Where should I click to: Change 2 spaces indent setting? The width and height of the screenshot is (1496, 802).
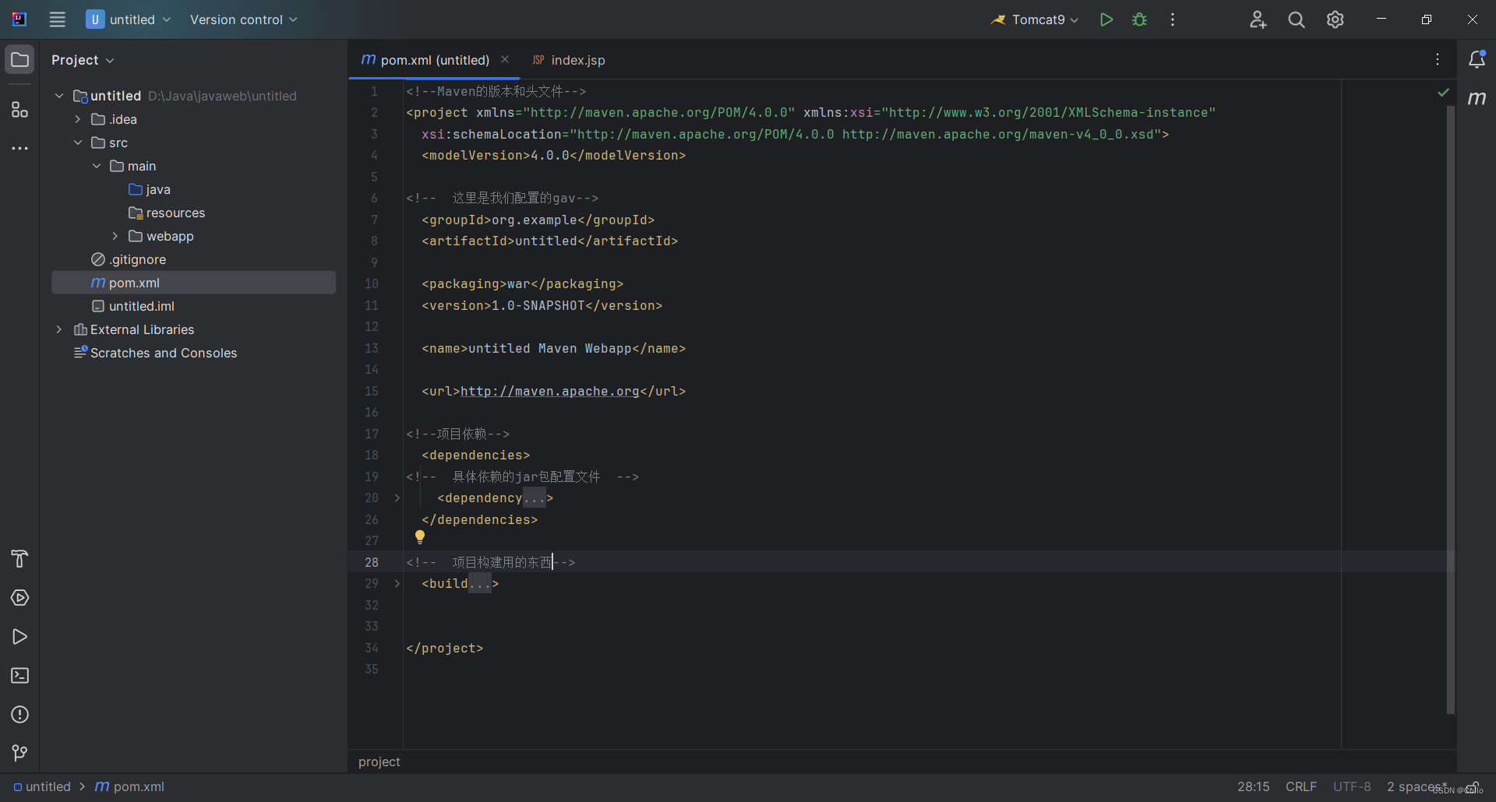click(1417, 786)
